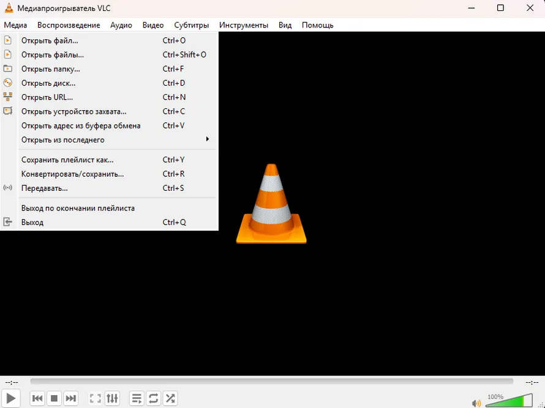The width and height of the screenshot is (545, 408).
Task: Open the Вид menu
Action: [285, 25]
